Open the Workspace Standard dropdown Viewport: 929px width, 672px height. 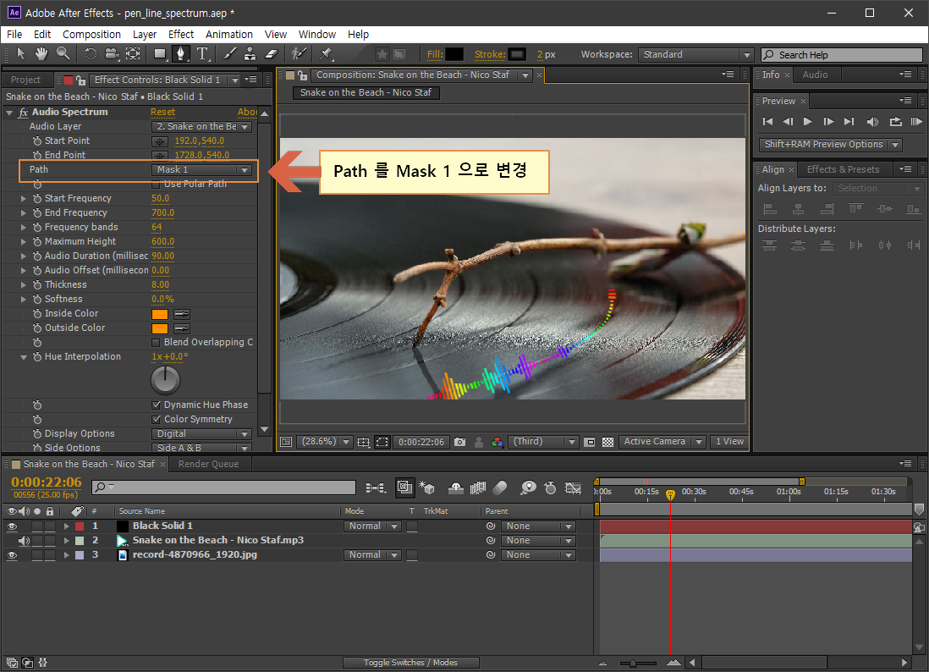[x=695, y=54]
